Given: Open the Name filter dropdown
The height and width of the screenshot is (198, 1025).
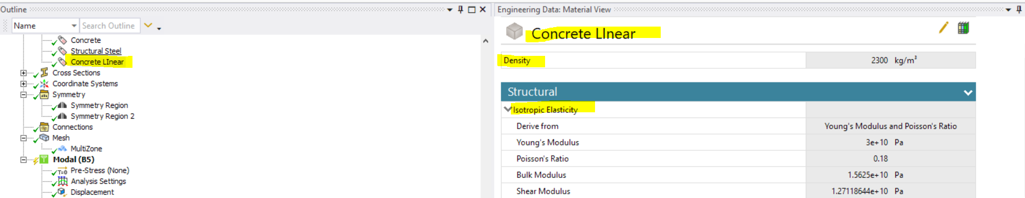Looking at the screenshot, I should [74, 25].
